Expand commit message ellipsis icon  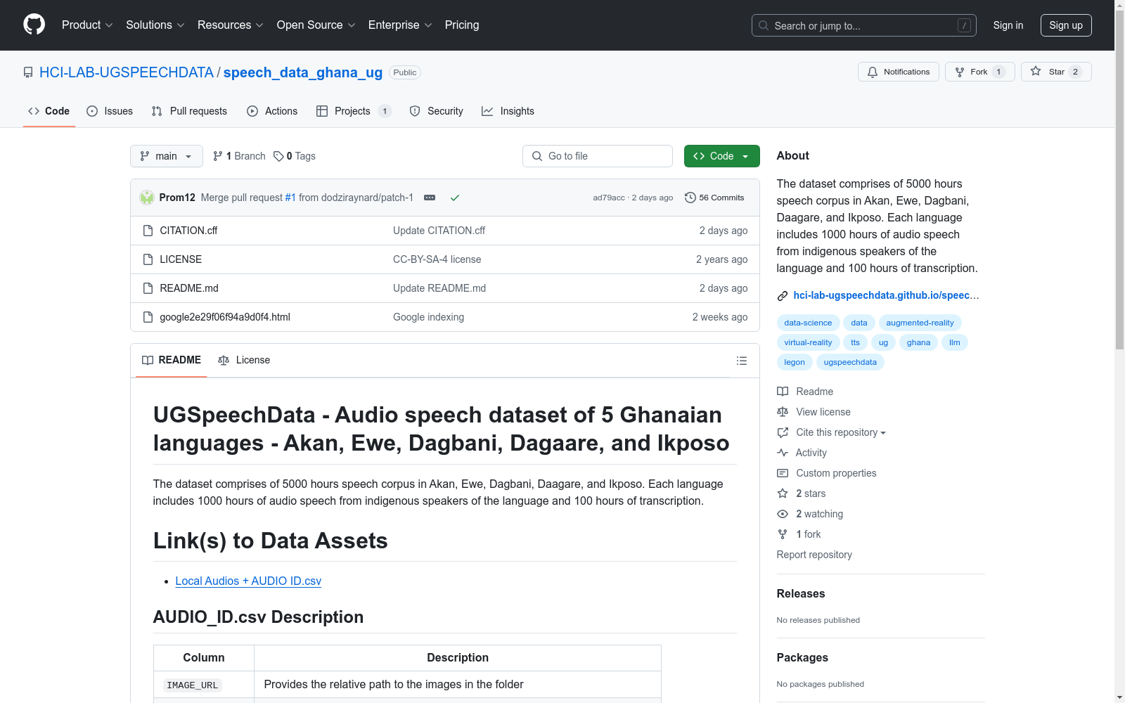click(x=430, y=198)
